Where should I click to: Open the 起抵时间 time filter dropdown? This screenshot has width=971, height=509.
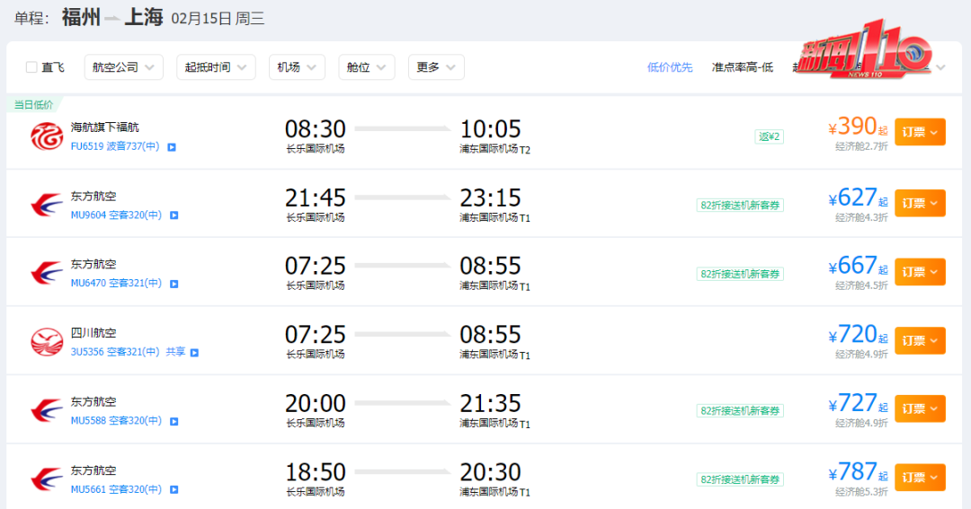(x=216, y=67)
